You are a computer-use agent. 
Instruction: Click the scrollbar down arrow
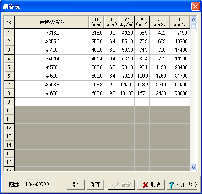point(193,168)
